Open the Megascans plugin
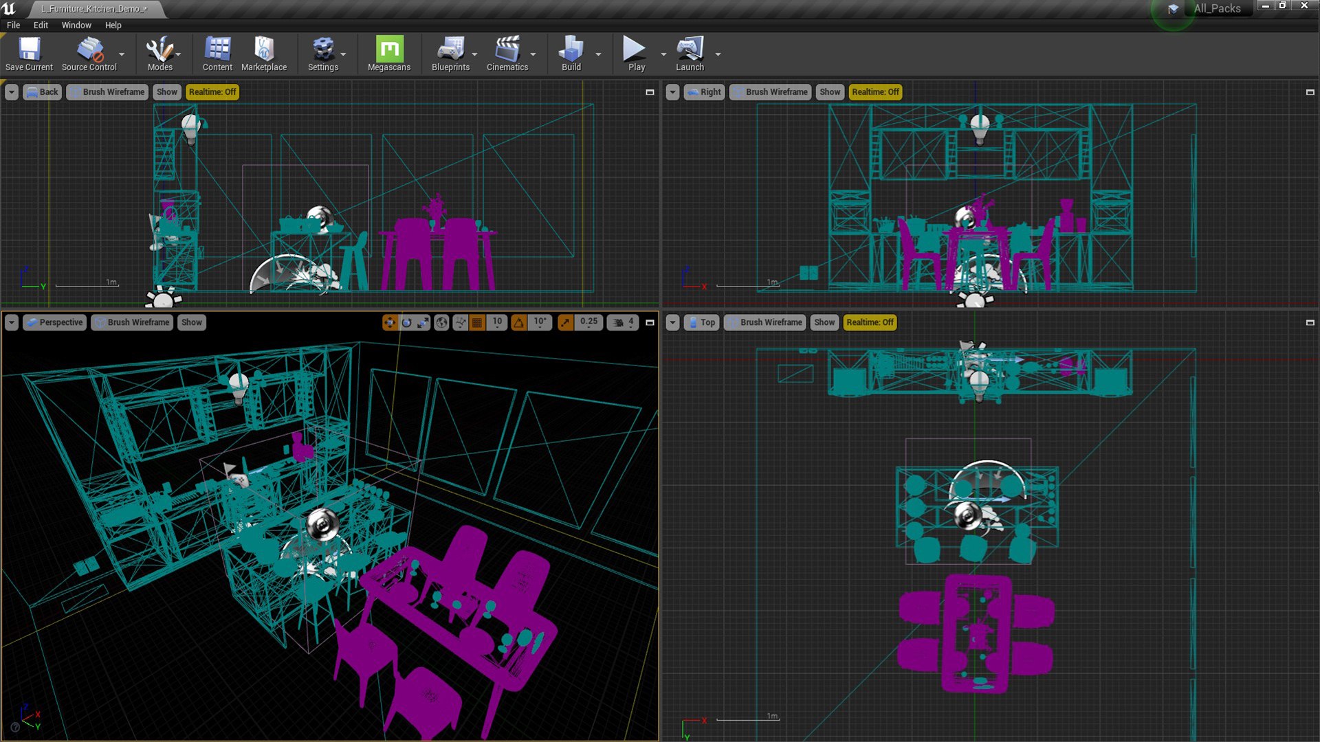 pos(388,54)
